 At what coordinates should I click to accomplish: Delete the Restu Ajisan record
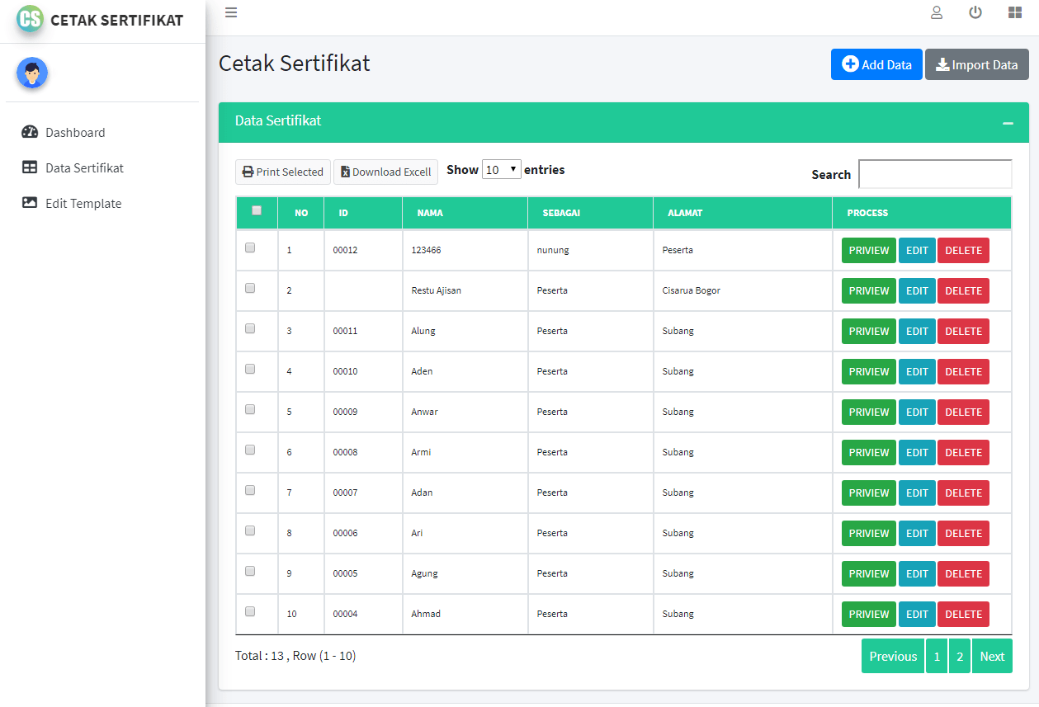963,291
